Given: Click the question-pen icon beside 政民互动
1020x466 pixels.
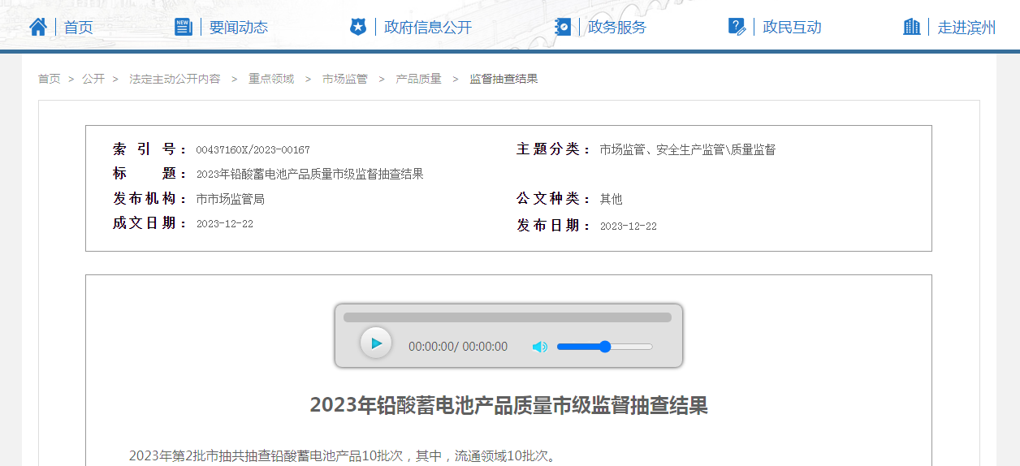Looking at the screenshot, I should pyautogui.click(x=737, y=27).
